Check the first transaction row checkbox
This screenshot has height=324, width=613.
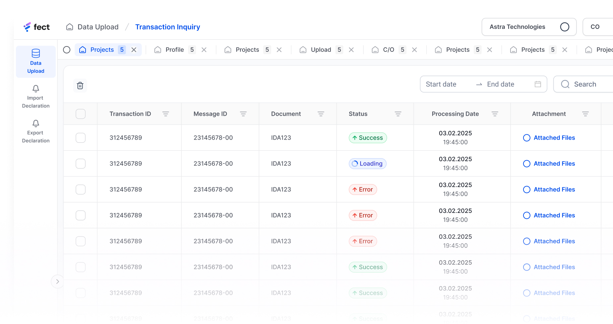tap(81, 138)
